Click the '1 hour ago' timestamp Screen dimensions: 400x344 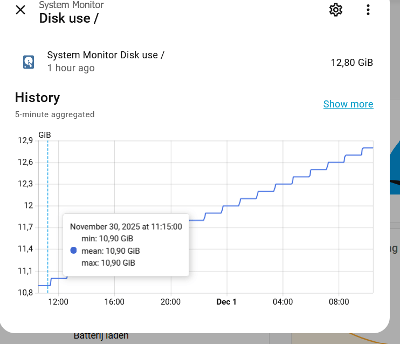click(71, 68)
